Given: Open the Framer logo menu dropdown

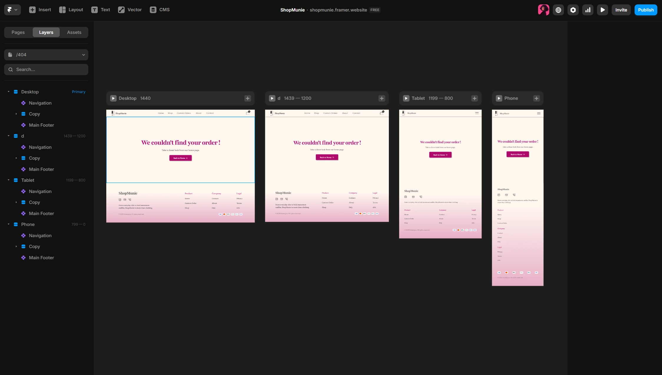Looking at the screenshot, I should click(x=12, y=9).
